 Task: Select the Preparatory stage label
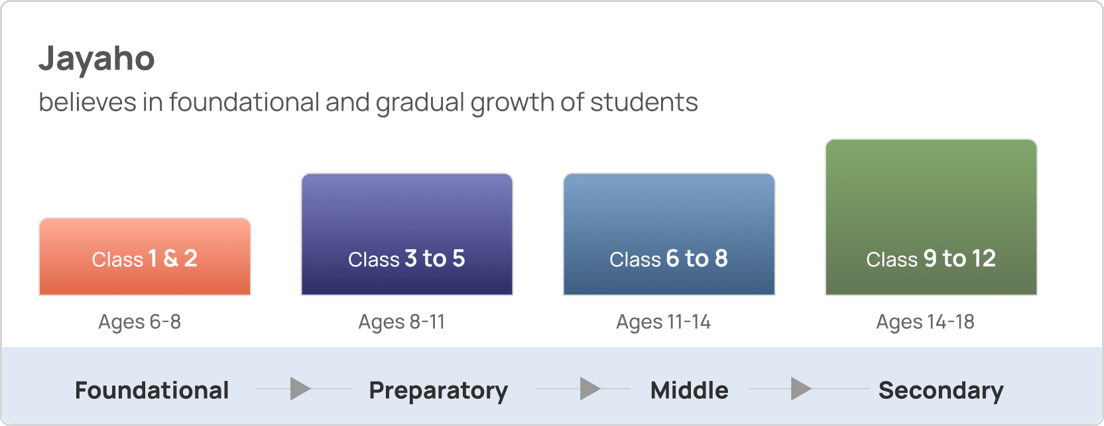pyautogui.click(x=438, y=391)
